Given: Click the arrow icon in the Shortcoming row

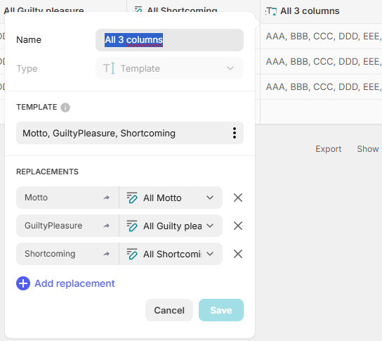Looking at the screenshot, I should pos(107,254).
